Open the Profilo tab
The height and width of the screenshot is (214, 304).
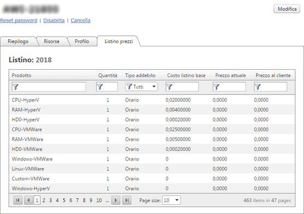[x=82, y=41]
